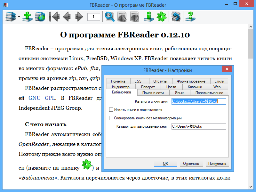The width and height of the screenshot is (256, 192).
Task: Expand the library icon dropdown arrow
Action: point(19,17)
